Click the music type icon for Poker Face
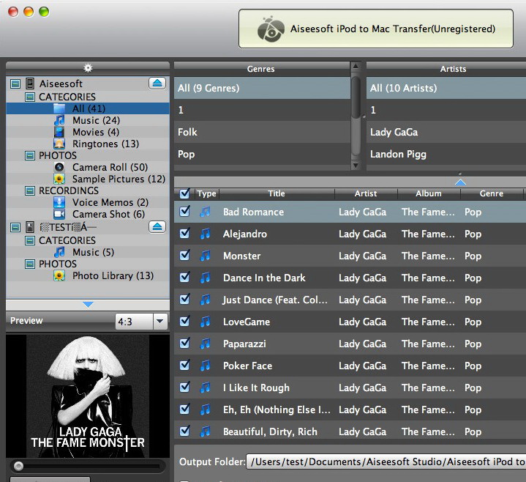Screen dimensions: 526x482 pos(205,366)
